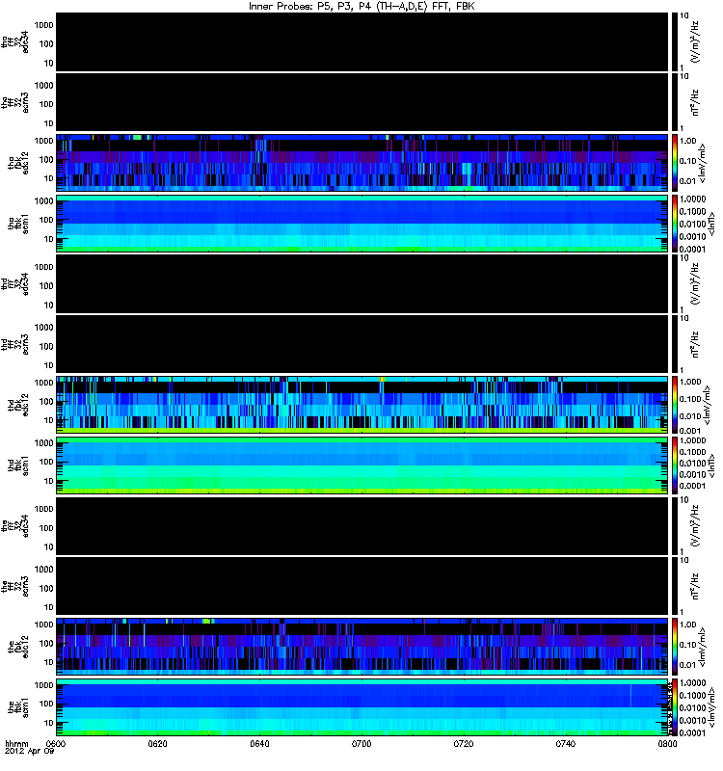Click the color bar beside tha fbk scm1
723x771 pixels.
pos(675,224)
